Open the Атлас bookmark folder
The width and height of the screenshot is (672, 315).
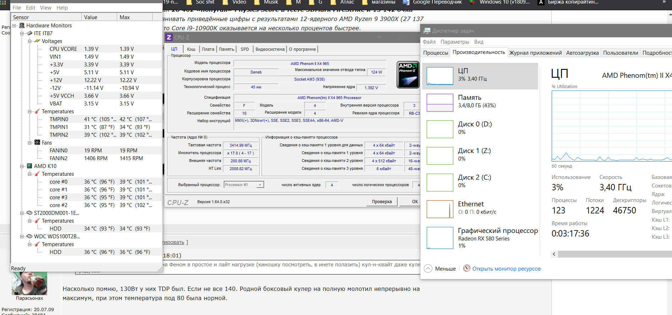point(342,2)
